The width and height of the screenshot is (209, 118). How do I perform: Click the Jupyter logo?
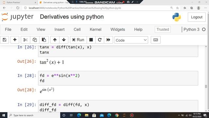pos(17,17)
